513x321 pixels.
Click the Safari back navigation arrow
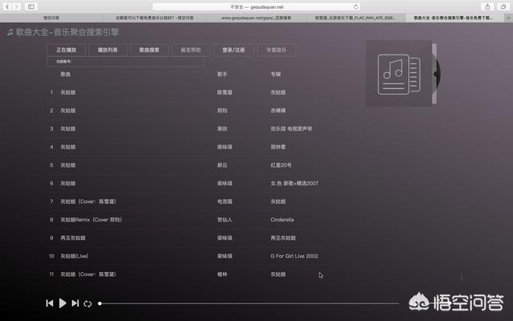click(7, 6)
